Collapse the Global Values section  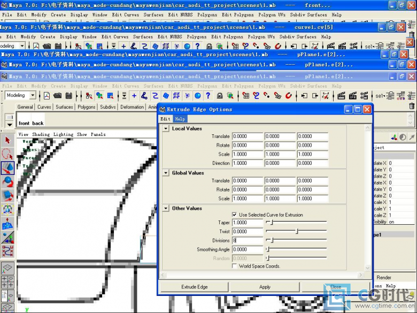point(166,173)
